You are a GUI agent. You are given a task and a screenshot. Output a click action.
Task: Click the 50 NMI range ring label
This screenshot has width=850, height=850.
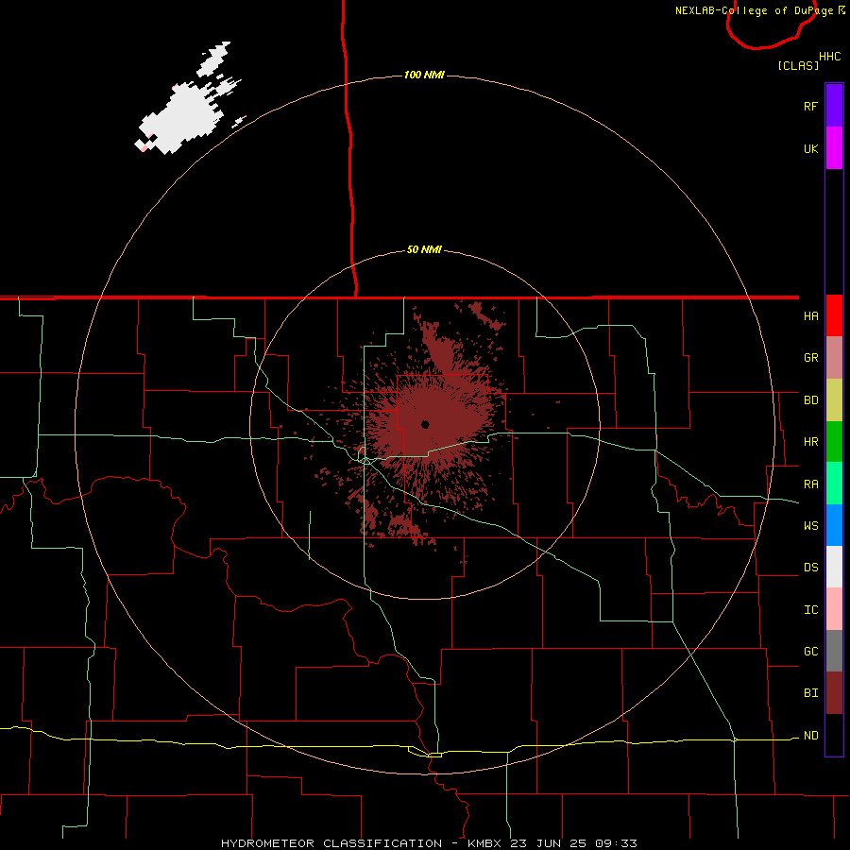(424, 249)
